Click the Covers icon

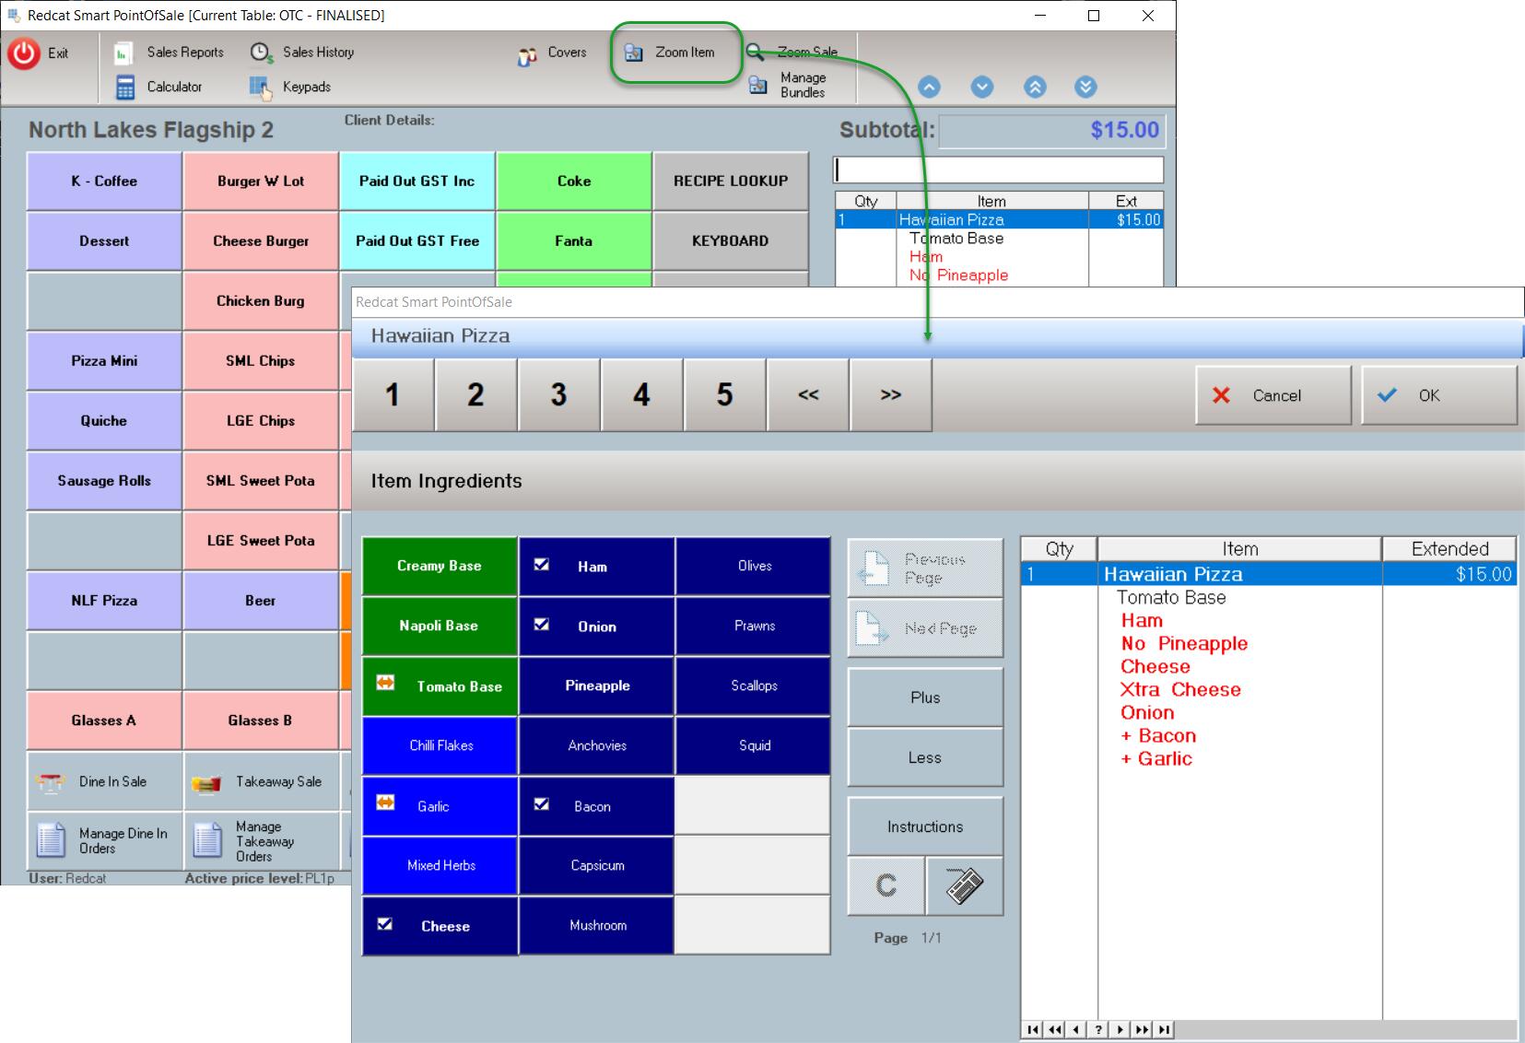coord(527,55)
